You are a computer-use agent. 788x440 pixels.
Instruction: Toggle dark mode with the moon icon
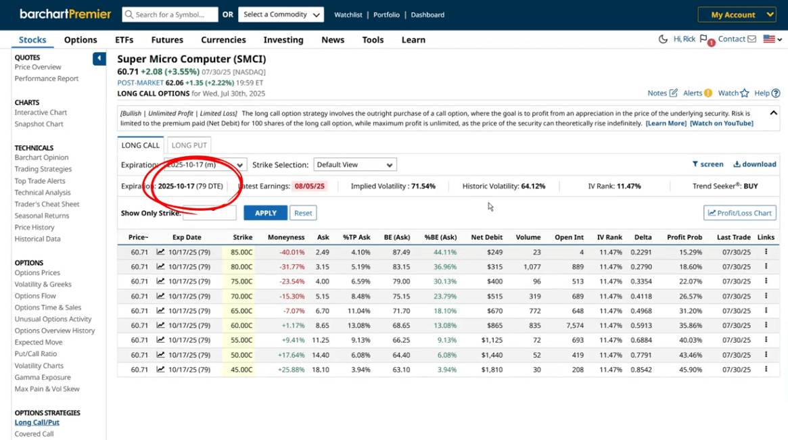coord(663,39)
